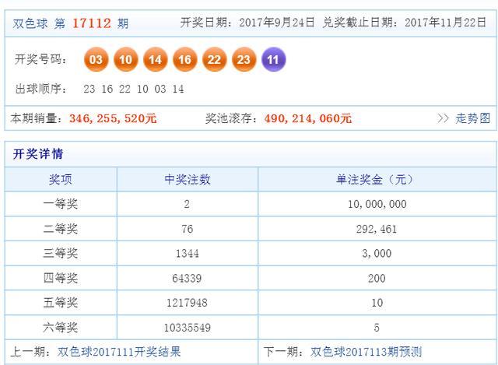Click issue number 17112
This screenshot has width=498, height=365.
92,23
